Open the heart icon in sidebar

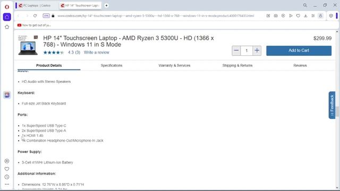click(7, 169)
